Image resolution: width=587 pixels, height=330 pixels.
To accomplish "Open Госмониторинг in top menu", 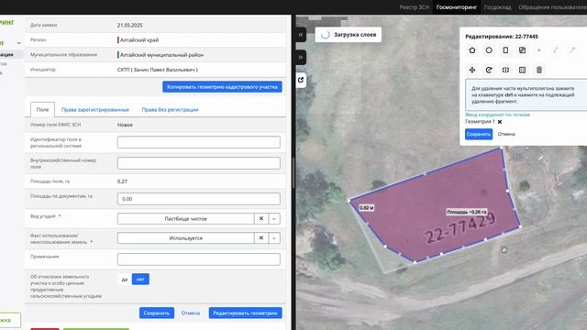I will click(x=457, y=7).
